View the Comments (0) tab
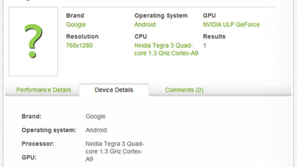297x167 pixels. click(184, 90)
